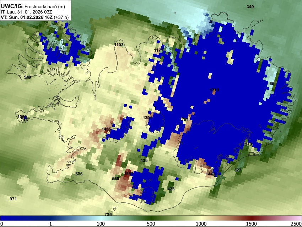Click the color scale tick label 100
The height and width of the screenshot is (227, 302).
click(101, 224)
